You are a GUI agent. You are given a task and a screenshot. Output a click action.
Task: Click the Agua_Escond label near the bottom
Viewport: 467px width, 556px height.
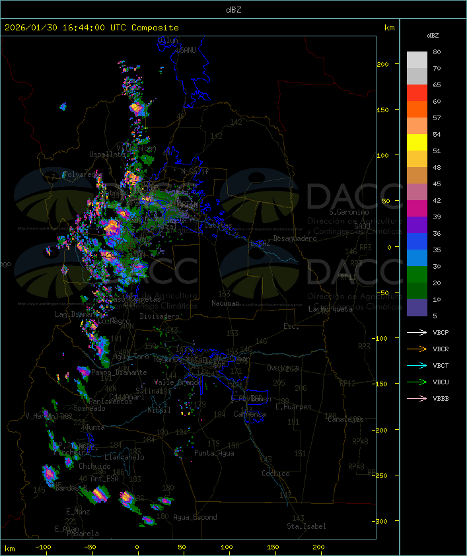(195, 517)
